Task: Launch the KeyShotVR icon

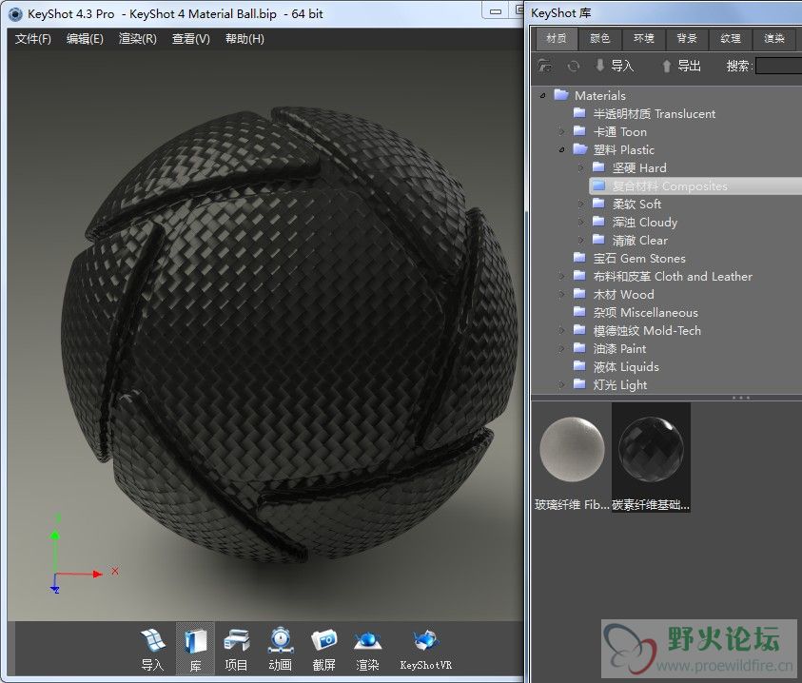Action: [x=425, y=648]
